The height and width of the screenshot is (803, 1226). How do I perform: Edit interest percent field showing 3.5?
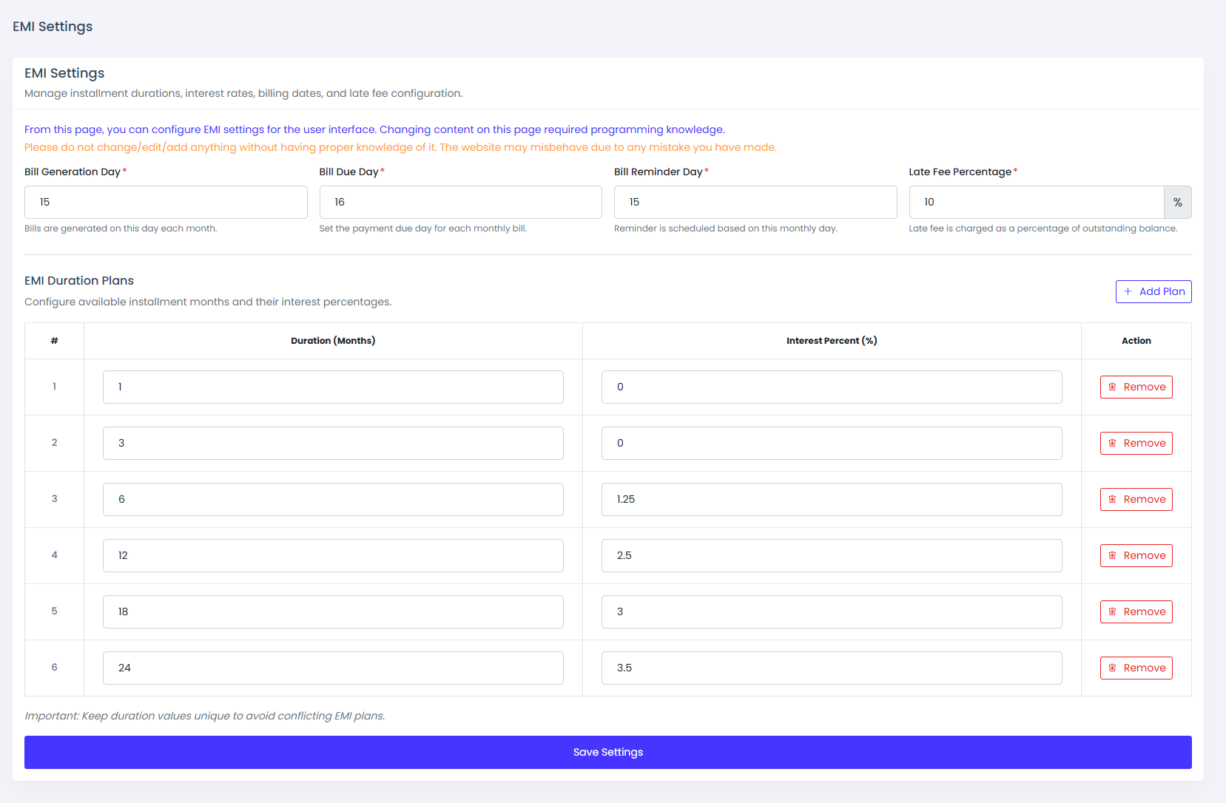tap(832, 668)
